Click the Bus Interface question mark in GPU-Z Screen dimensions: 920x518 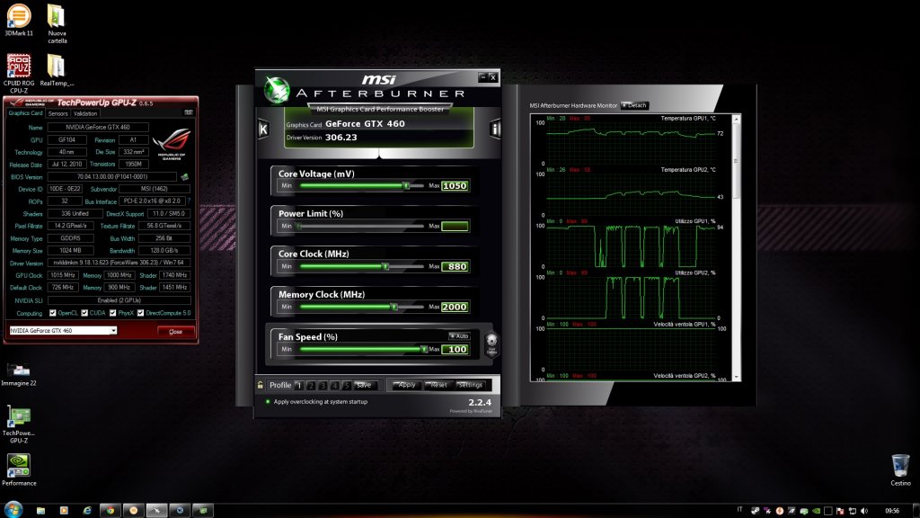coord(189,201)
